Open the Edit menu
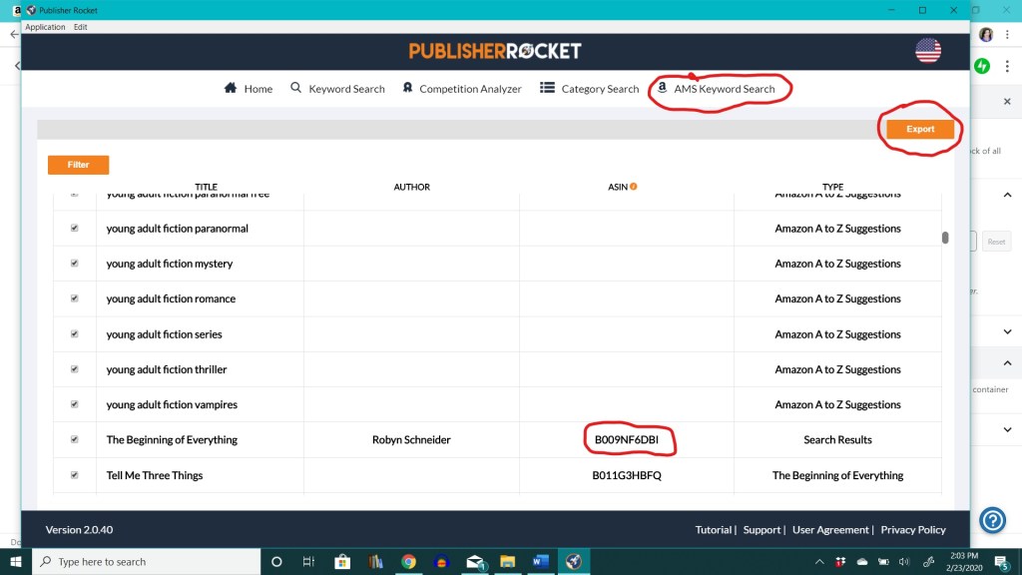Viewport: 1022px width, 575px height. point(81,27)
